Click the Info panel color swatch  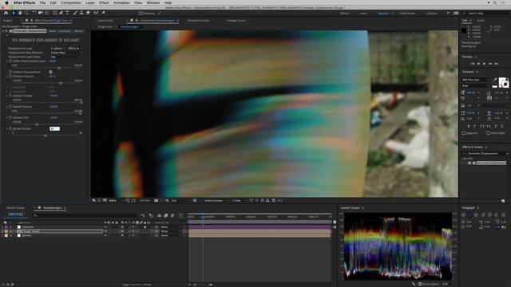tap(464, 31)
